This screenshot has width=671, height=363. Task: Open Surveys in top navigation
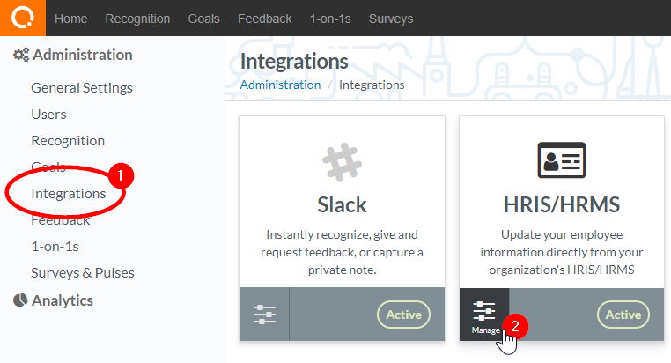coord(391,19)
